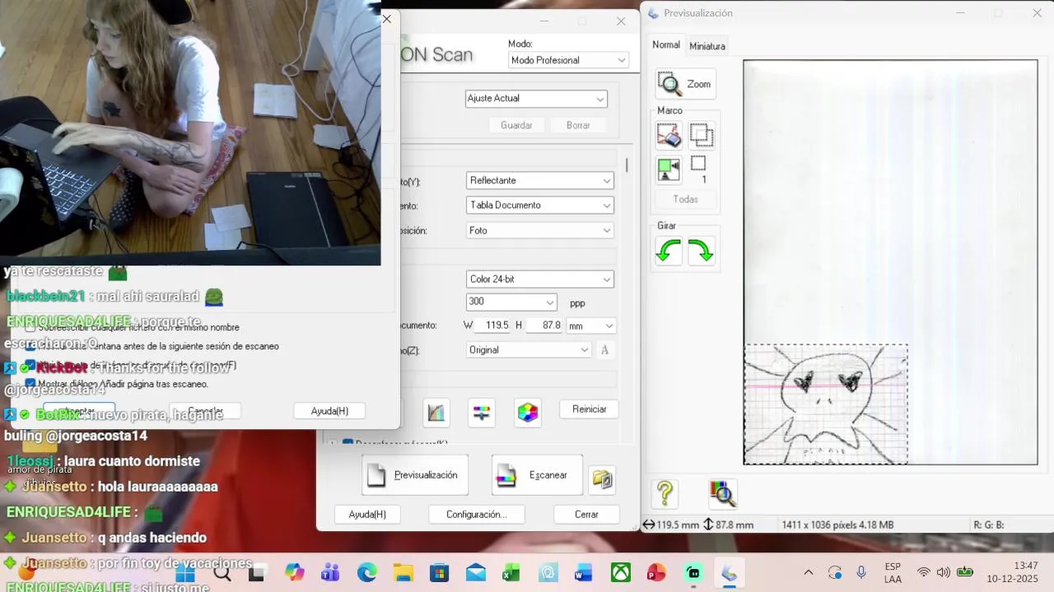Click the Reiniciar button
Image resolution: width=1054 pixels, height=592 pixels.
point(590,409)
